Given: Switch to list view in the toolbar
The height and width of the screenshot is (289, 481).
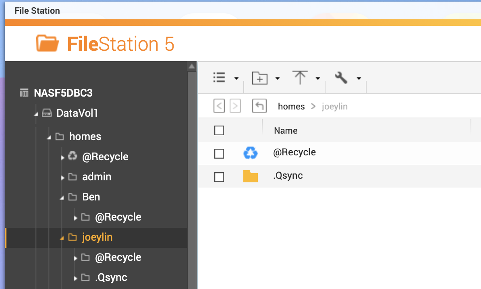Looking at the screenshot, I should 219,78.
